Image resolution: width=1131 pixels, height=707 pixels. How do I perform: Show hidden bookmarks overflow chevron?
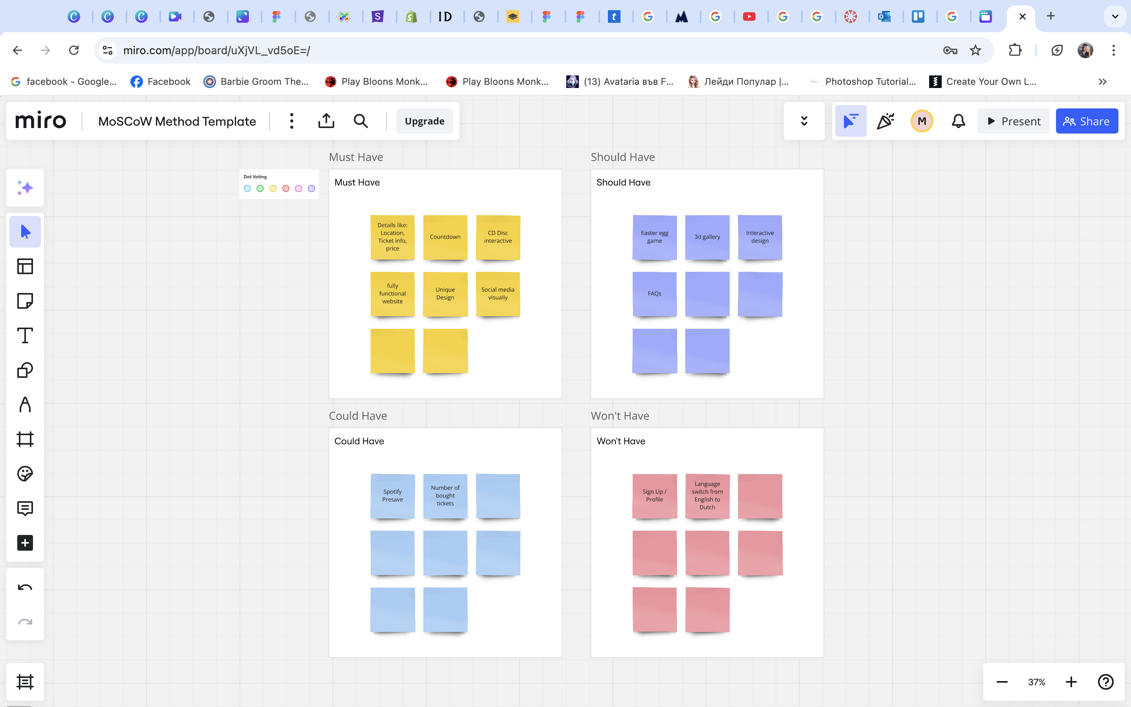click(x=1102, y=81)
